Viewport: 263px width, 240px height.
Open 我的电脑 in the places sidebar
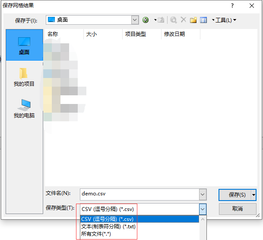click(x=24, y=109)
